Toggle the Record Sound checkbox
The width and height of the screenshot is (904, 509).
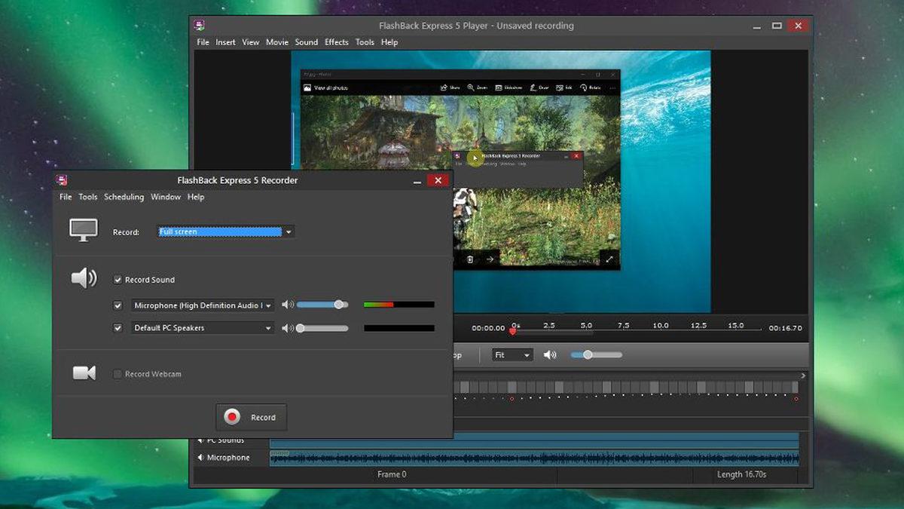(x=118, y=279)
